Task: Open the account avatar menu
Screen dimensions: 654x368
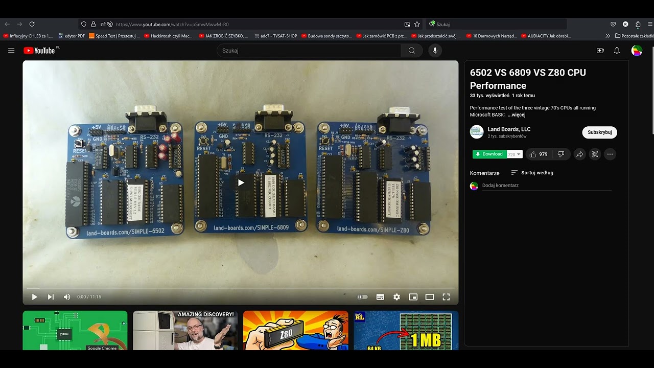Action: pyautogui.click(x=637, y=51)
